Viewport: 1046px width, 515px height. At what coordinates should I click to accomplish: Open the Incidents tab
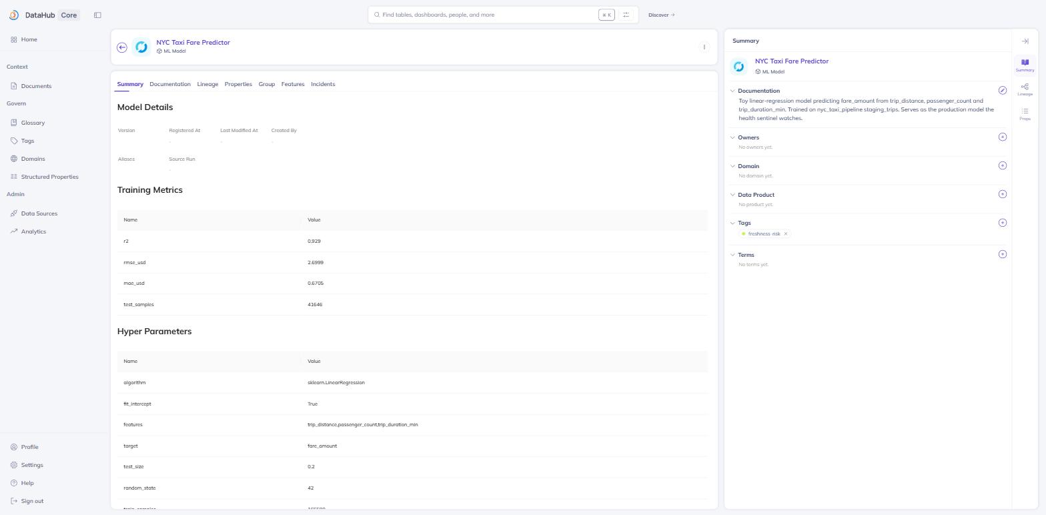[x=323, y=84]
